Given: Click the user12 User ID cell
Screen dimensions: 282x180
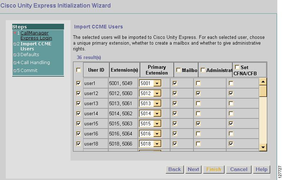Looking at the screenshot, I should click(96, 93).
